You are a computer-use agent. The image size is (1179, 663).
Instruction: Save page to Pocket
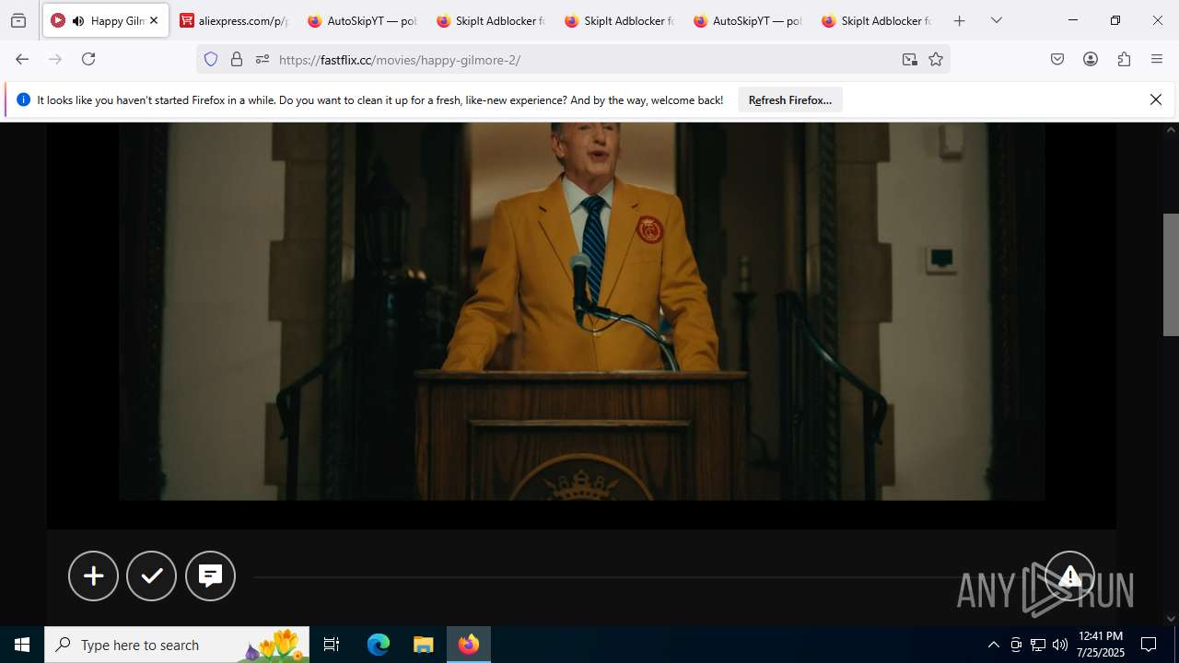pyautogui.click(x=1057, y=59)
